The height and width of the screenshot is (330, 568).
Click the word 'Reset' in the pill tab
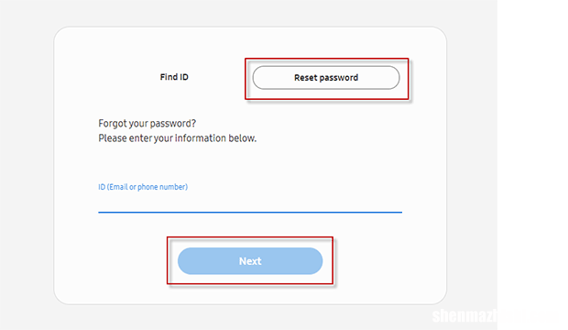coord(306,78)
